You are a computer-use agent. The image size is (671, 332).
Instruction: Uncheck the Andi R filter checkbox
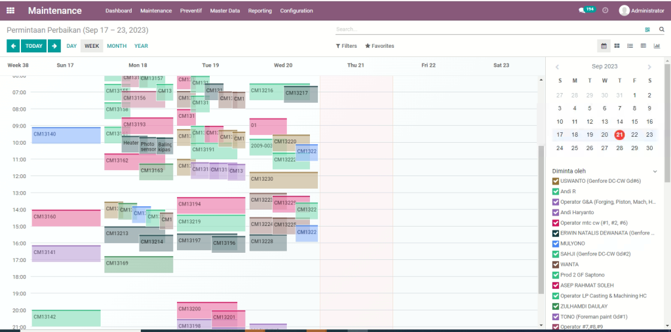coord(556,191)
